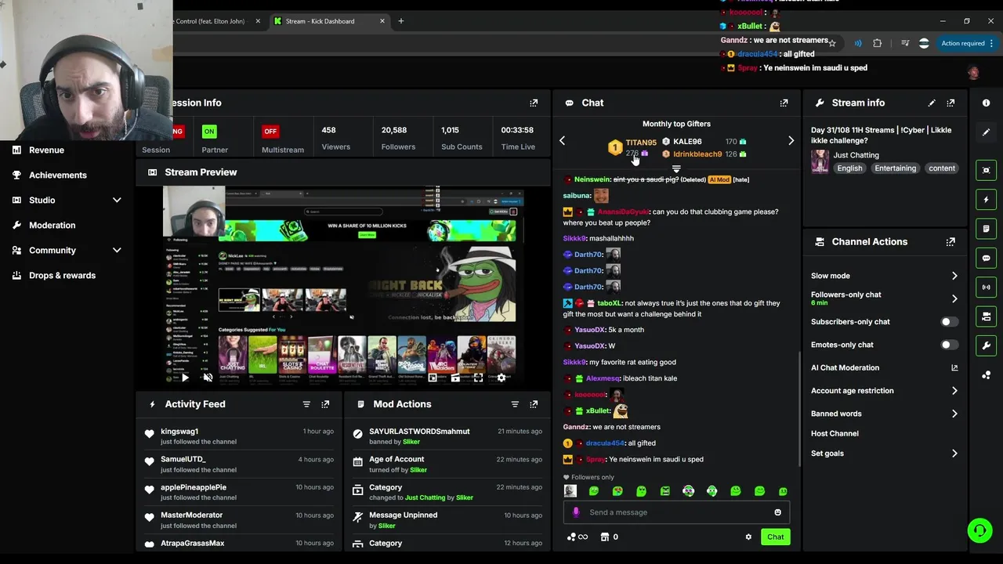Click the Action required browser button
Viewport: 1003px width, 564px height.
[968, 44]
